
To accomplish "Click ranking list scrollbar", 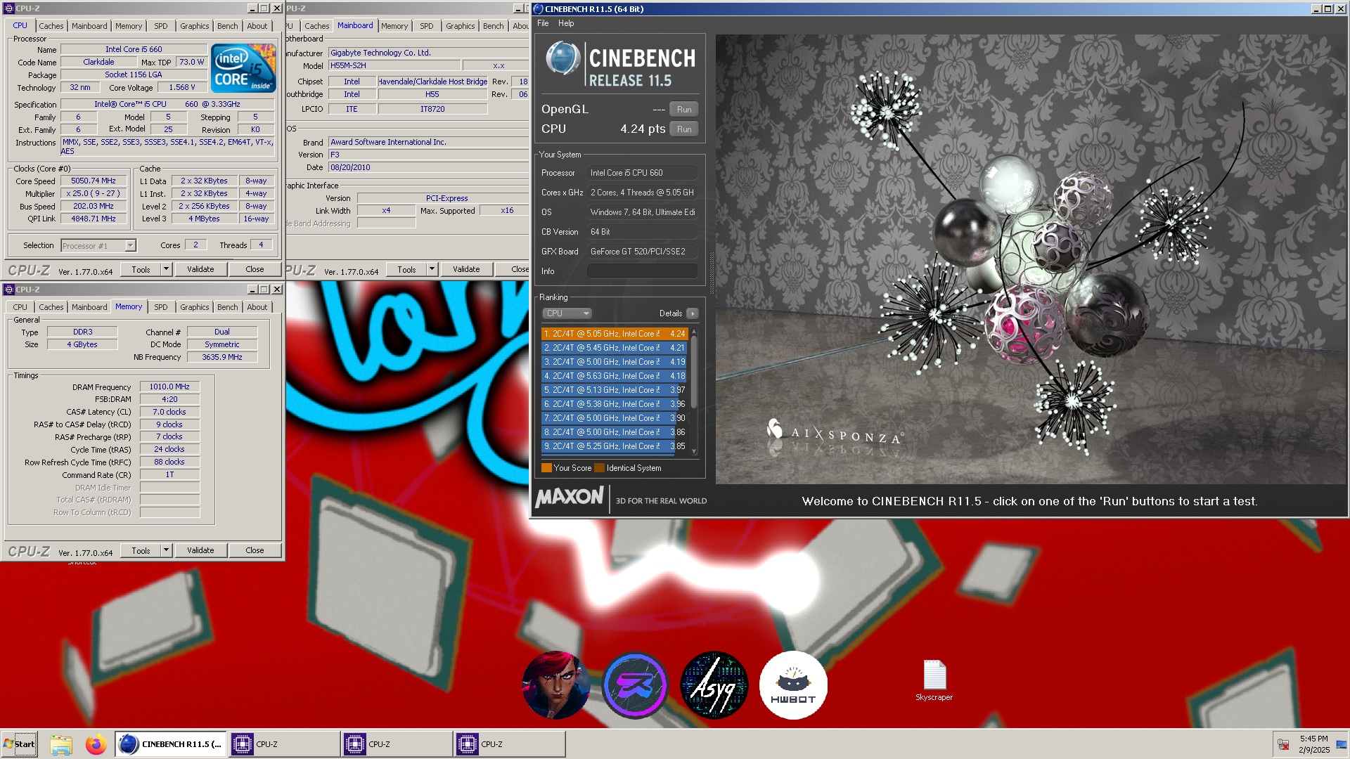I will click(694, 372).
